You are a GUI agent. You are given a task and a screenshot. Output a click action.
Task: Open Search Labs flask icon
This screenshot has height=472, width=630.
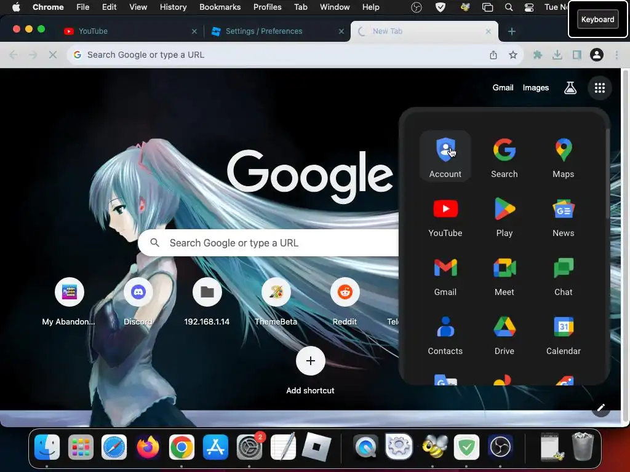570,88
